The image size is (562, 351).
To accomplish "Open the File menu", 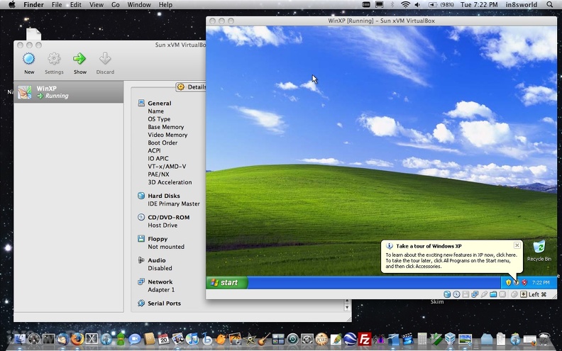I will [57, 5].
